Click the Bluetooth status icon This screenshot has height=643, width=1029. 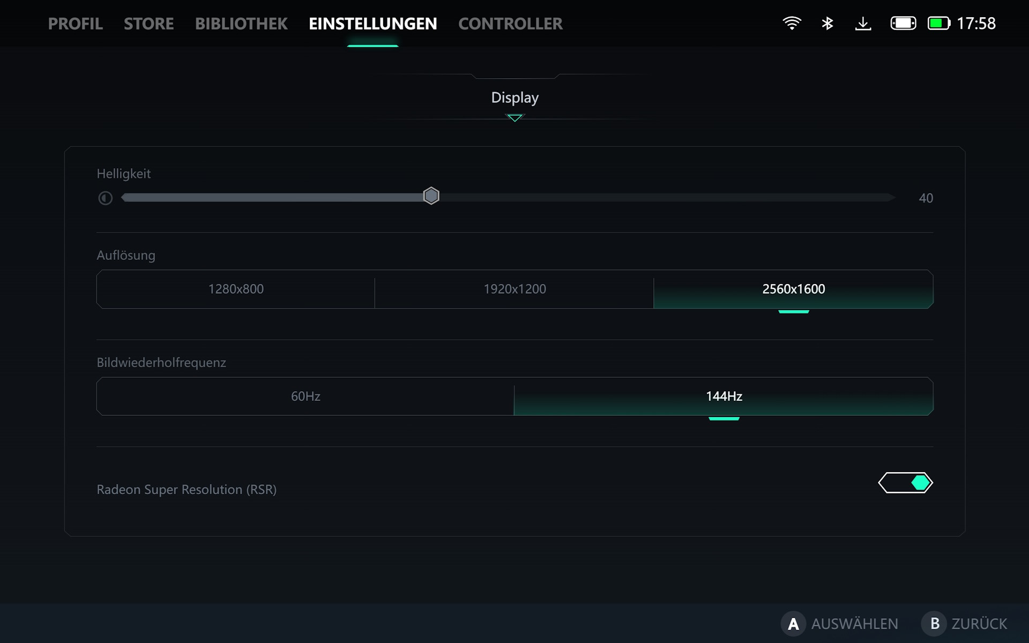pos(827,24)
